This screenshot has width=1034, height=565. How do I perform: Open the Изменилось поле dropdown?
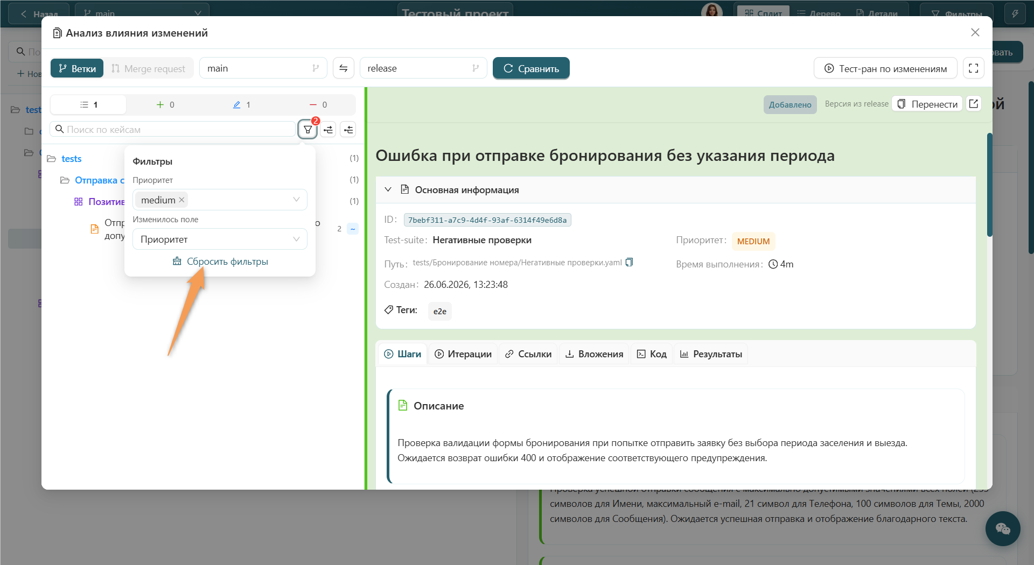click(220, 239)
